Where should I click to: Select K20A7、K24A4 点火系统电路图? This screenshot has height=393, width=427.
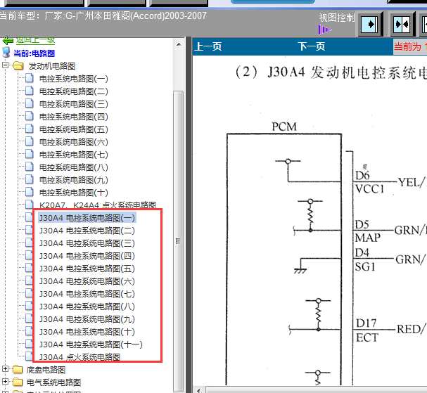click(x=98, y=205)
